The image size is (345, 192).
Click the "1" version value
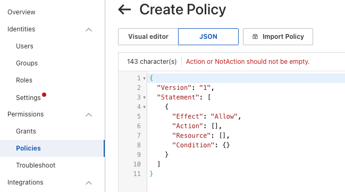[x=205, y=88]
